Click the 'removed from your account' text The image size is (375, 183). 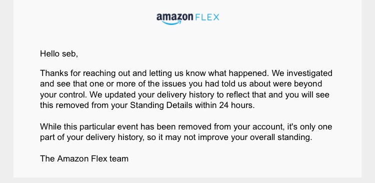tap(231, 127)
